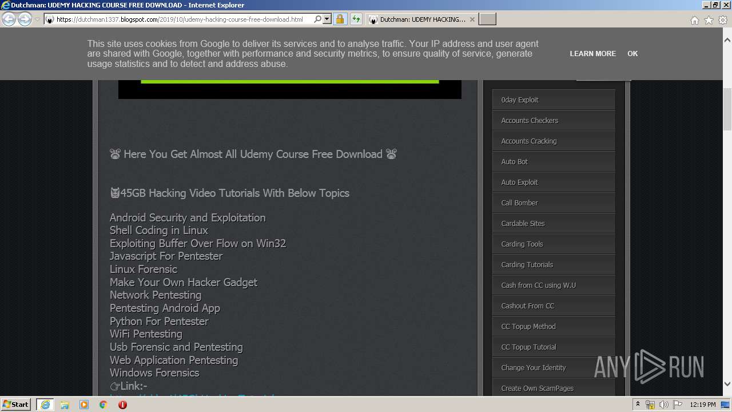Click the 'Pentesting Android App' text
This screenshot has width=732, height=412.
click(165, 308)
